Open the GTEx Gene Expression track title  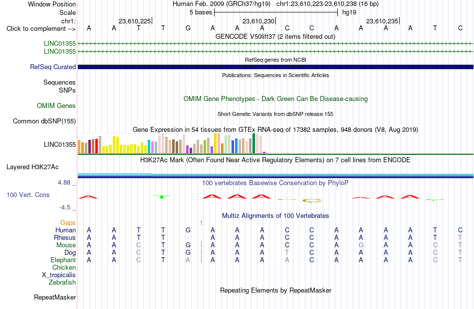click(275, 130)
